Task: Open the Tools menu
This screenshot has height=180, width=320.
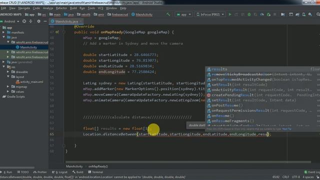Action: click(91, 8)
